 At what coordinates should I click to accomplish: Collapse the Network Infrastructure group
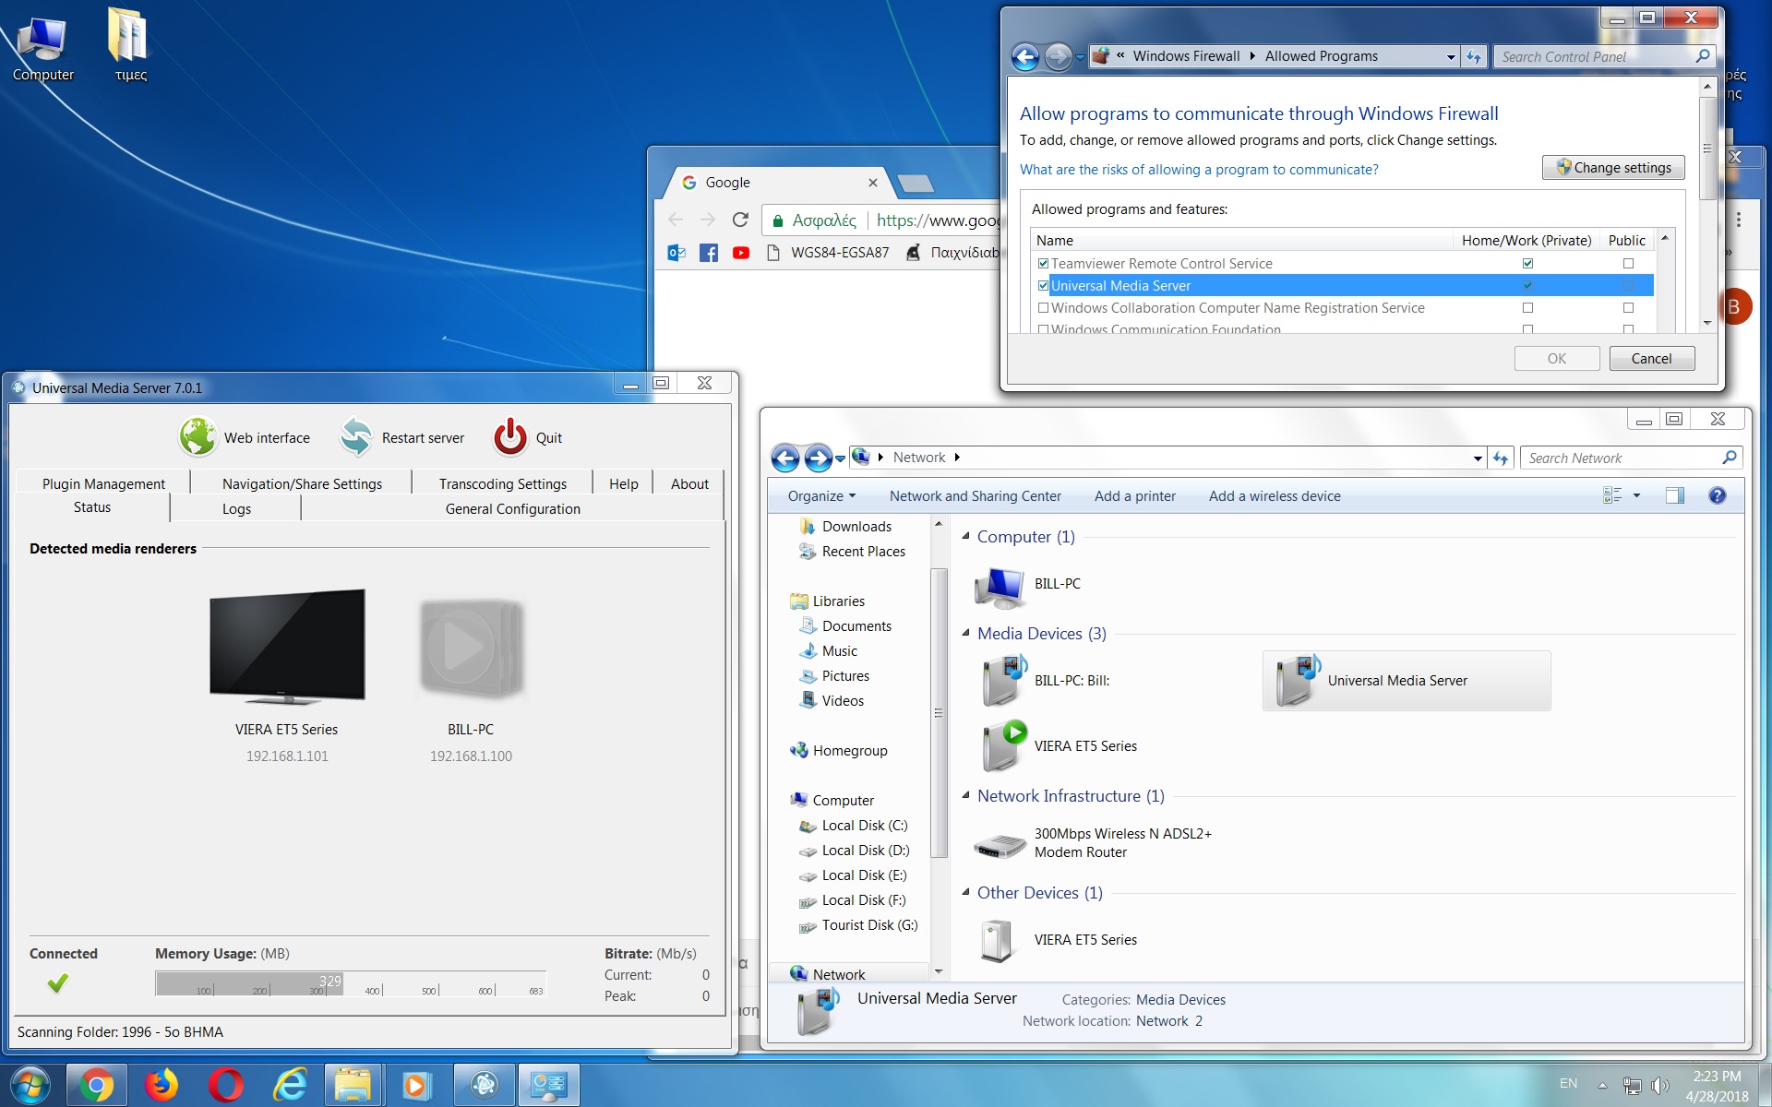tap(966, 795)
